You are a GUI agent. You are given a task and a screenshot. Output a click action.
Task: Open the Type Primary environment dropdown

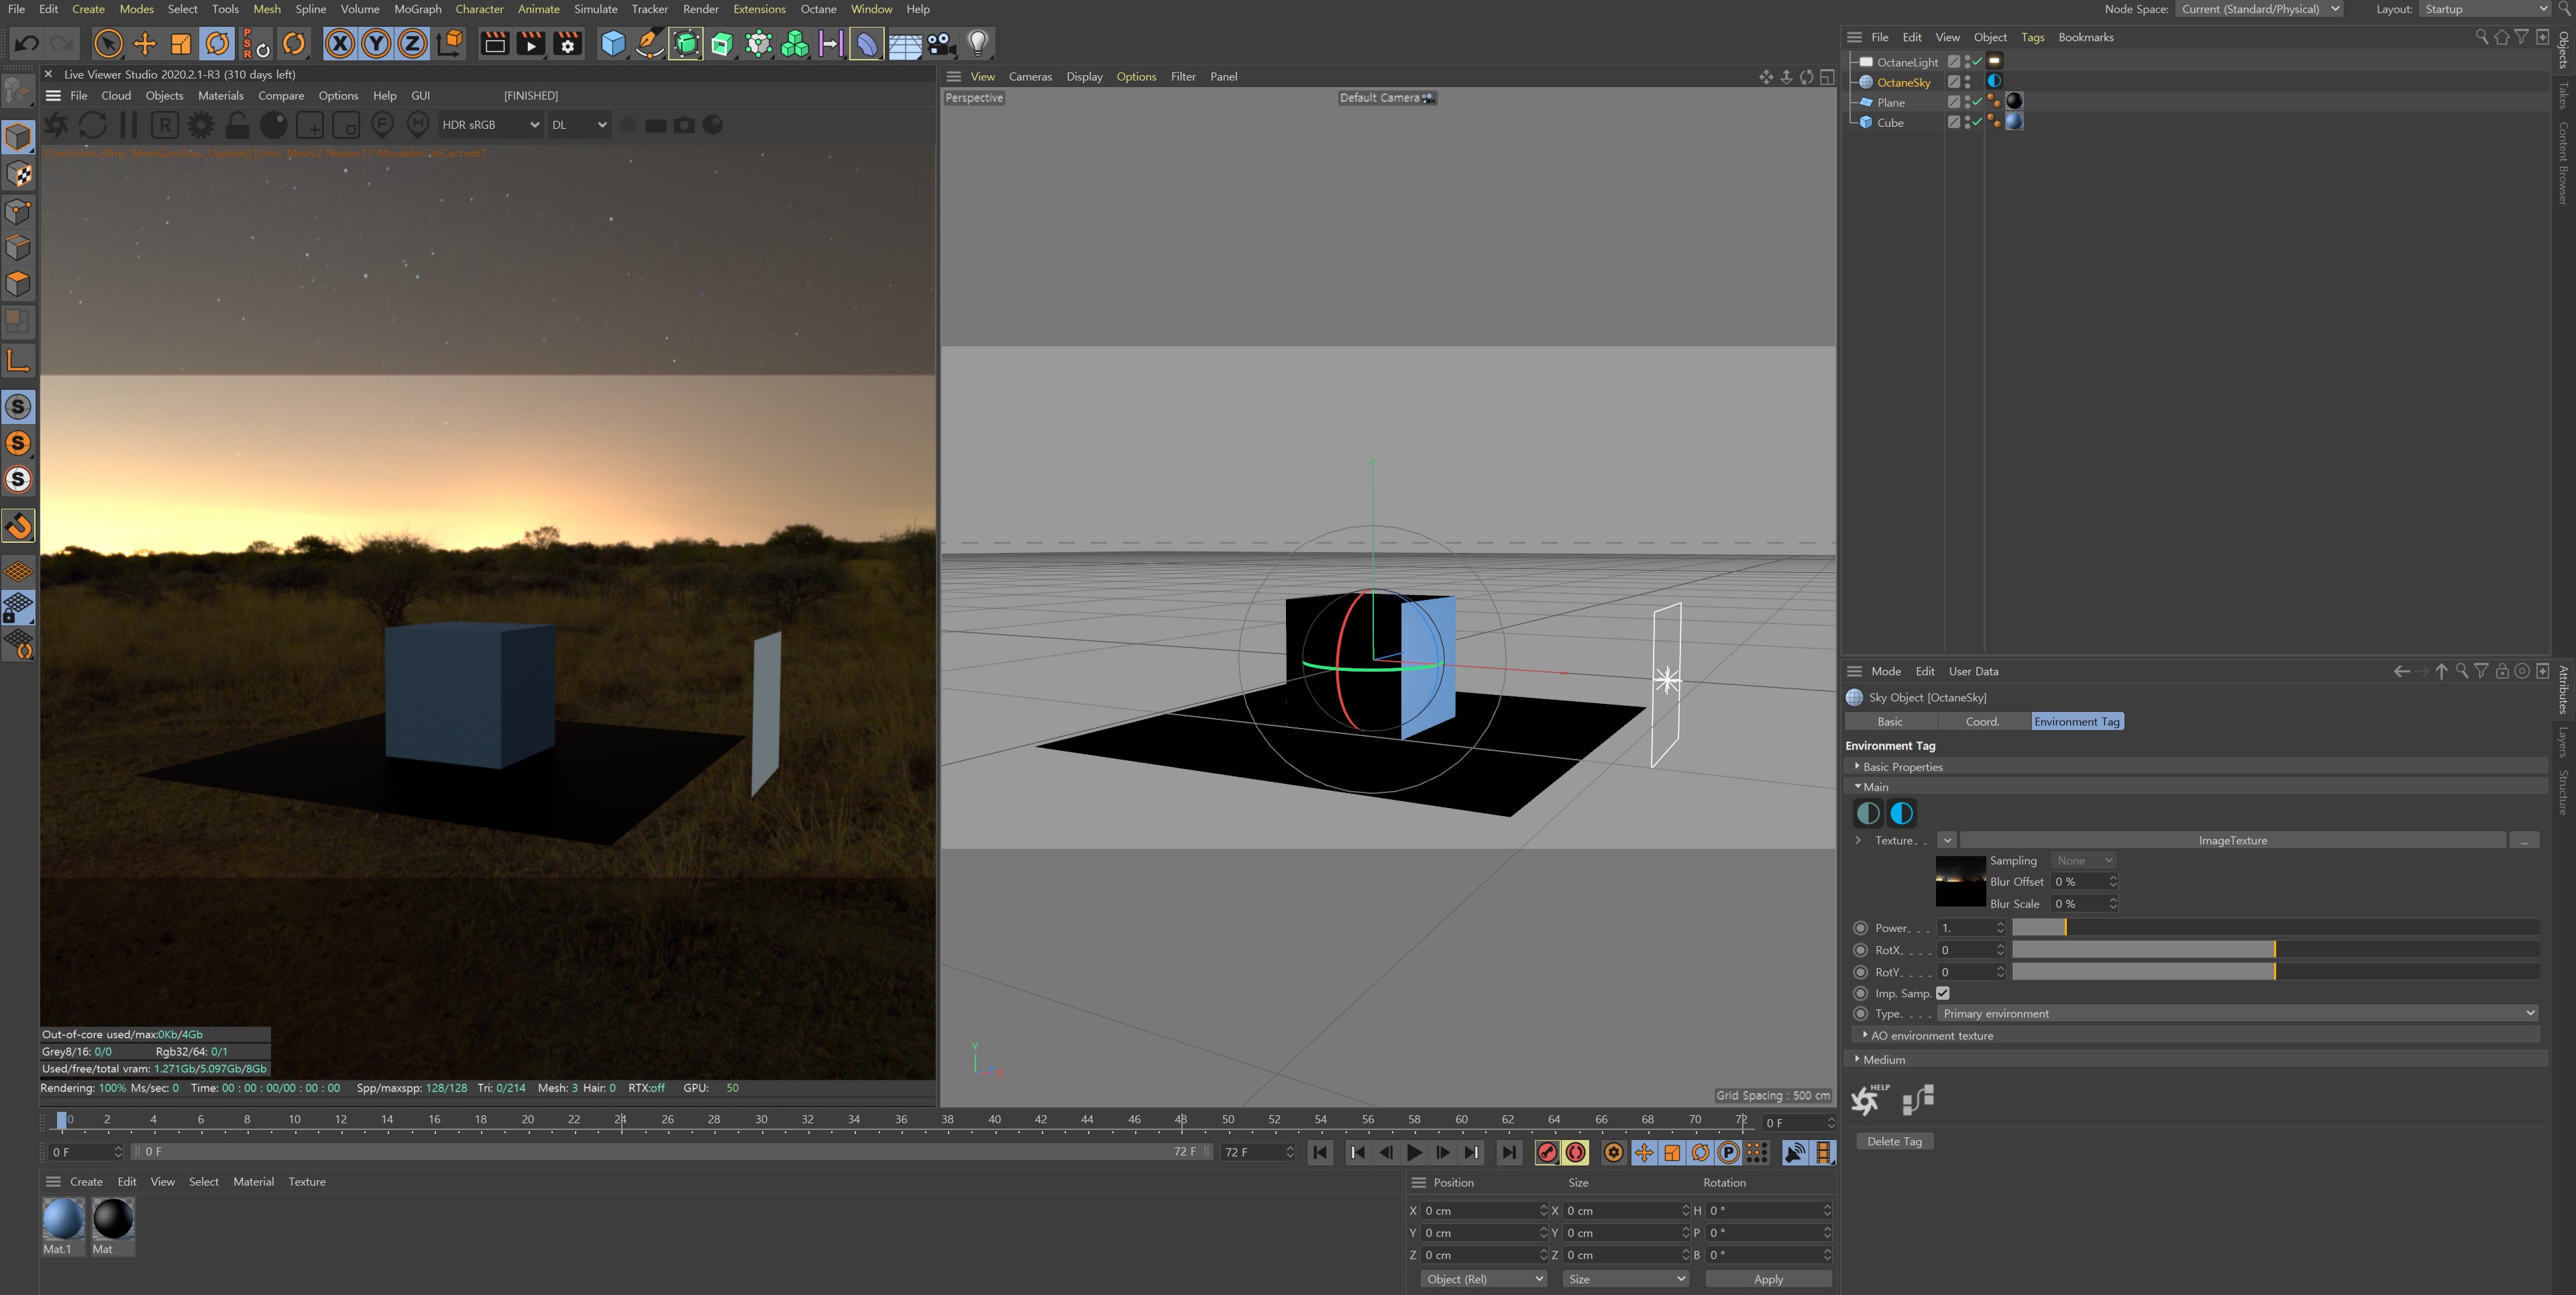click(x=2238, y=1014)
